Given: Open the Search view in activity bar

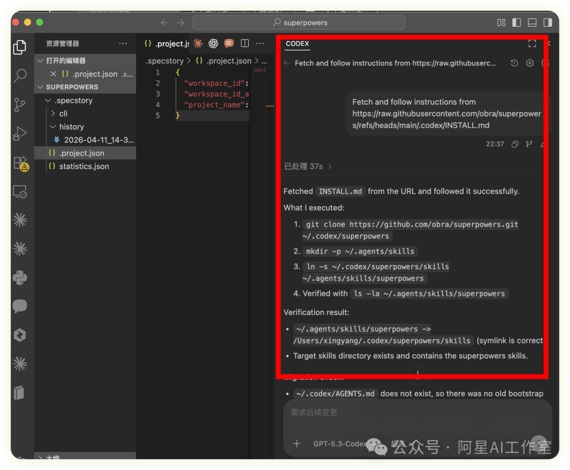Looking at the screenshot, I should (x=20, y=75).
